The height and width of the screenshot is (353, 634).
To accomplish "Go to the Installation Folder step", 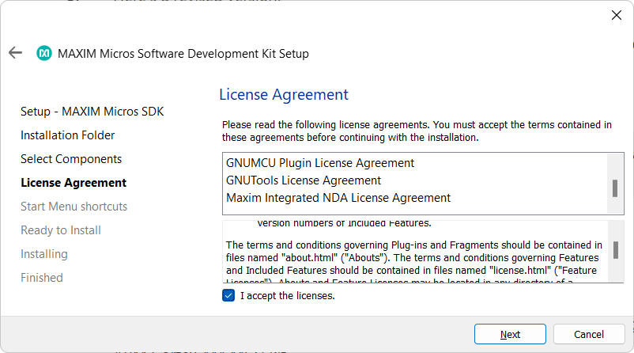I will coord(67,135).
